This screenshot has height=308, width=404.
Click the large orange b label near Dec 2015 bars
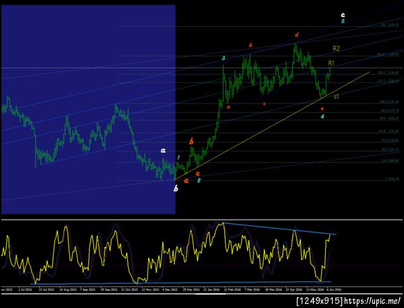[191, 141]
